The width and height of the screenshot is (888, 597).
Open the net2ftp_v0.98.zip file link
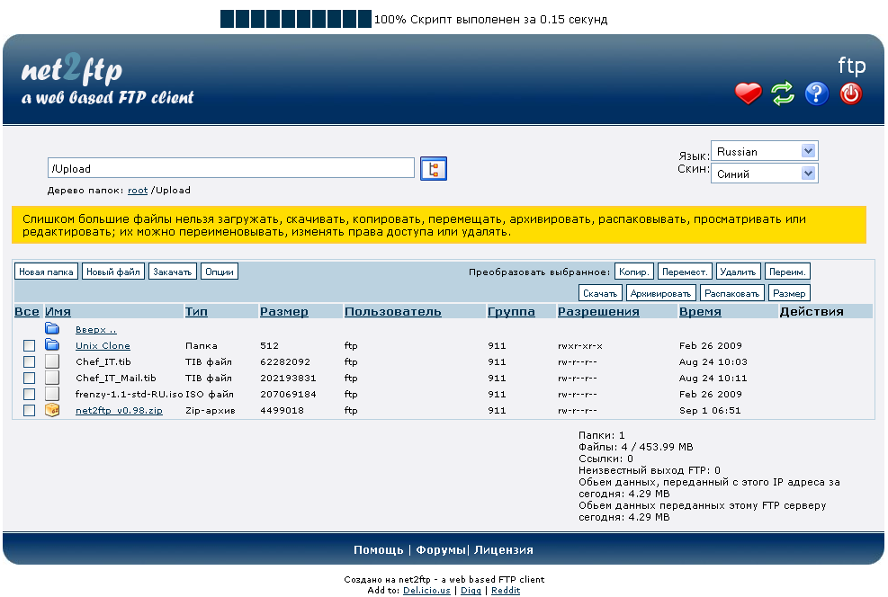coord(119,410)
